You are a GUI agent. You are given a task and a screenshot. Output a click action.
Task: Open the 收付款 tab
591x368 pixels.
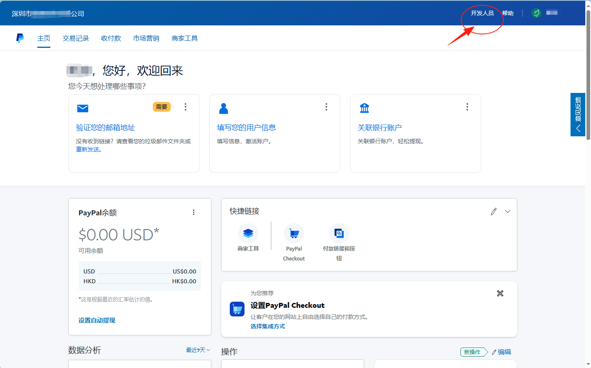tap(111, 38)
